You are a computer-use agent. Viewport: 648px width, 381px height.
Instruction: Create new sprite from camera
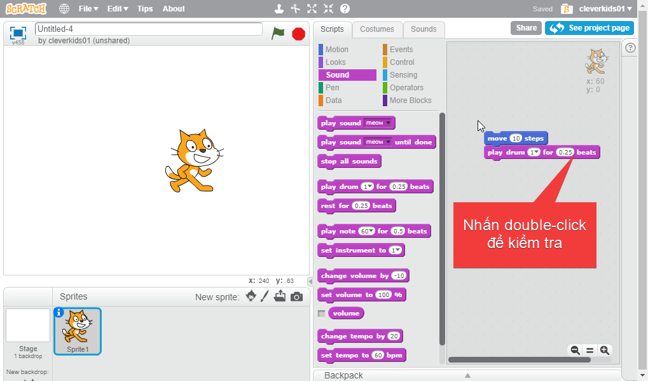[x=296, y=296]
